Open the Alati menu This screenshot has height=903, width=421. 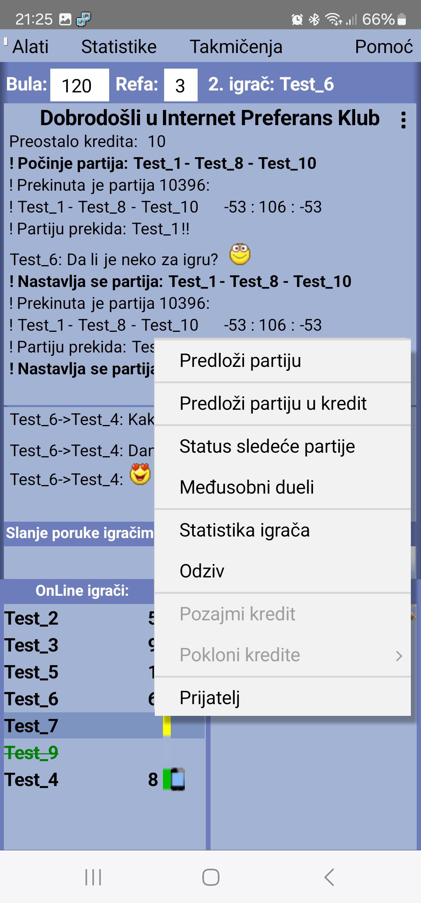pyautogui.click(x=31, y=46)
